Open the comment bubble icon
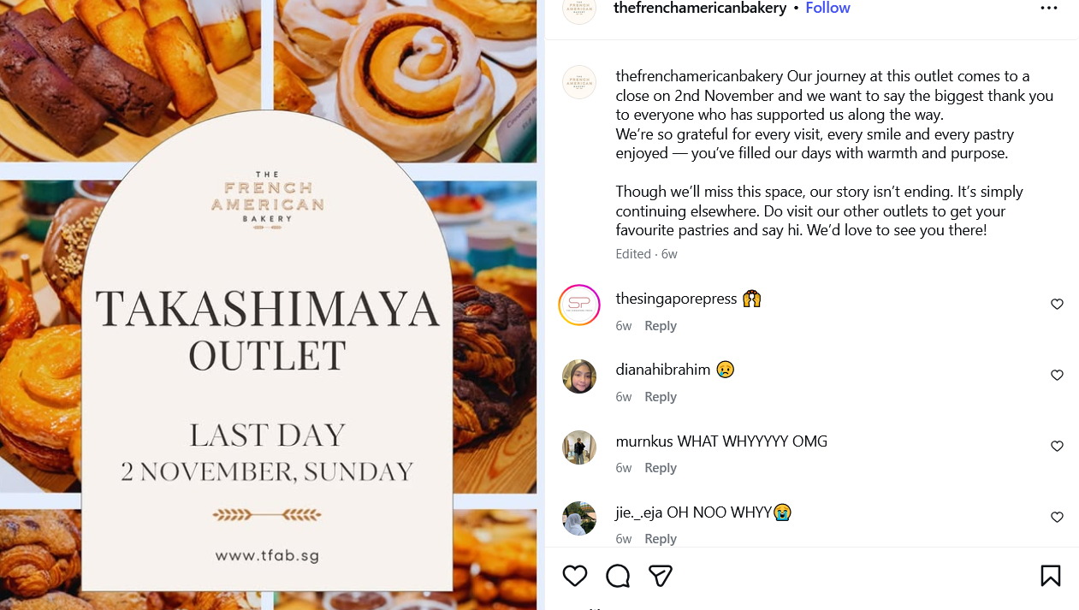 618,576
